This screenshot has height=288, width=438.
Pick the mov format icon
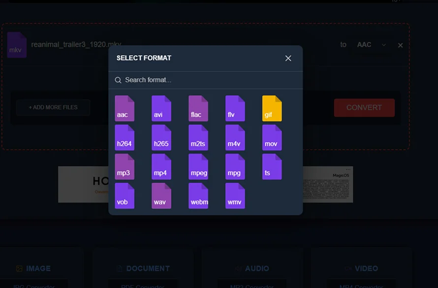point(272,138)
